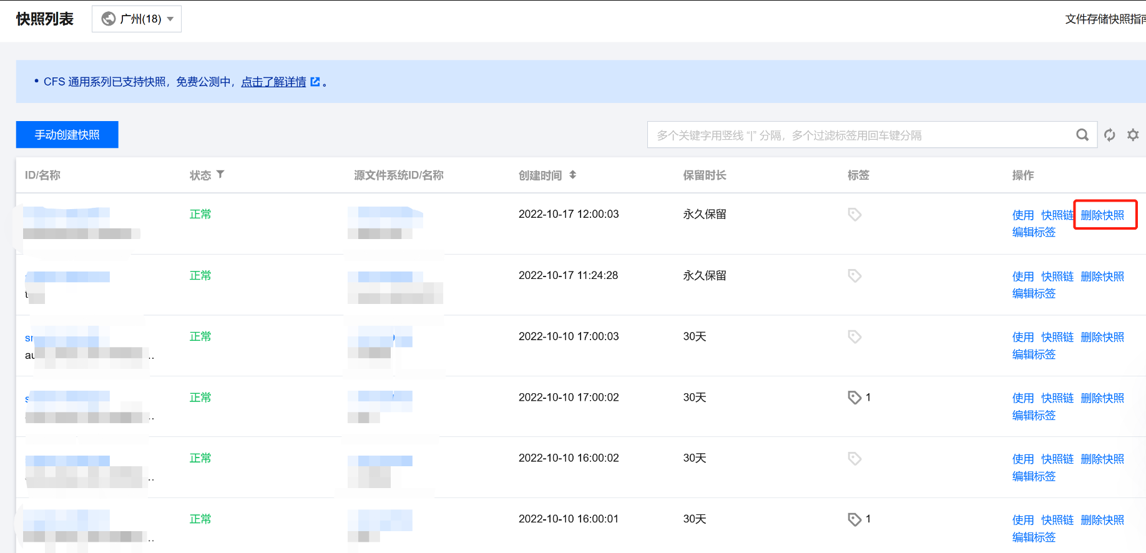Viewport: 1146px width, 553px height.
Task: Click 删除快照 for the 2022-10-10 16:00:02 snapshot
Action: tap(1102, 459)
